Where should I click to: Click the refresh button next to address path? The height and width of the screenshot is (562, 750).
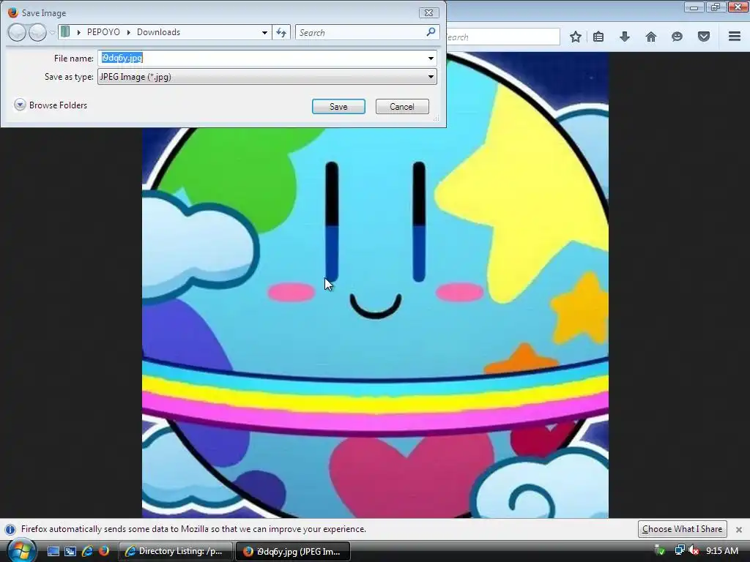tap(281, 32)
